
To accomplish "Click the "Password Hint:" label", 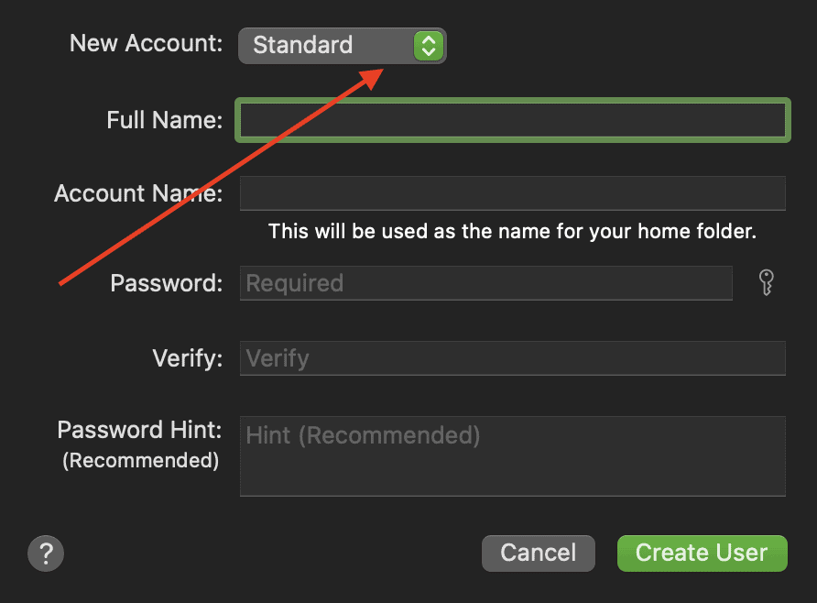I will tap(140, 430).
